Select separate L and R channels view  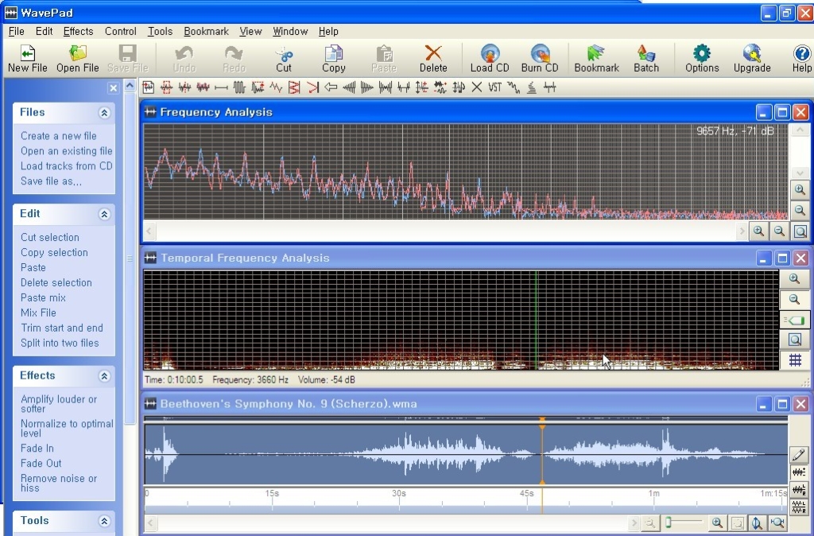pyautogui.click(x=798, y=507)
